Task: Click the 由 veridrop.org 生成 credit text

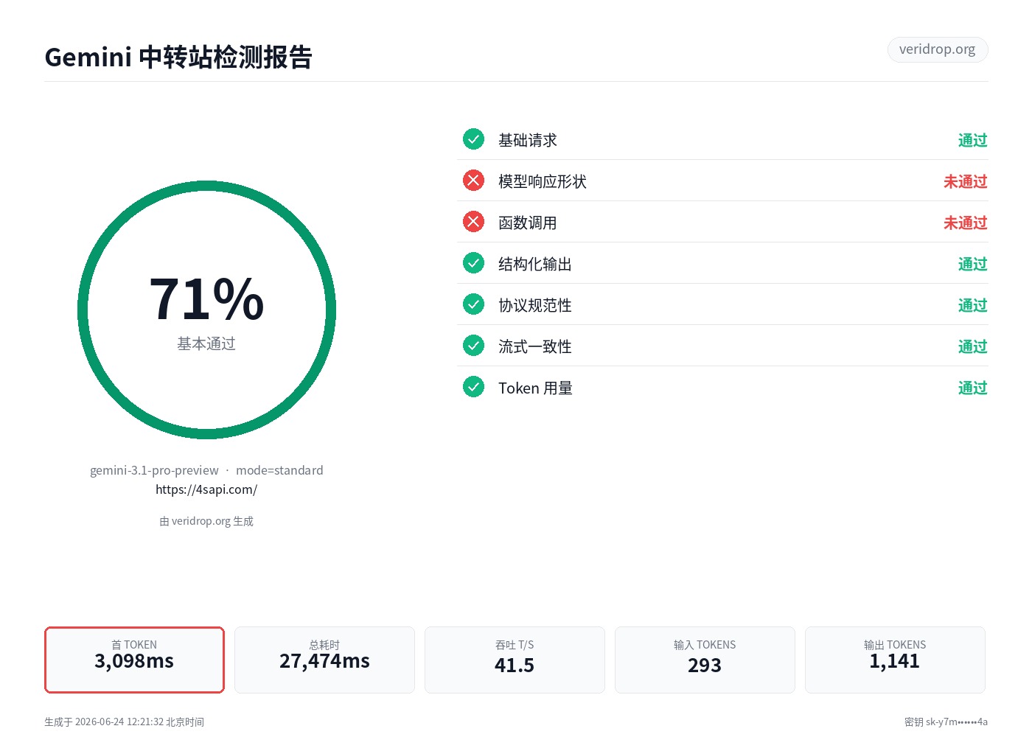Action: click(x=206, y=521)
